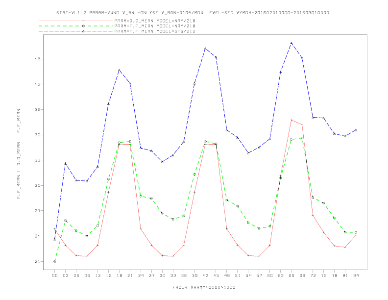Click the y-axis tick label 36

38,135
